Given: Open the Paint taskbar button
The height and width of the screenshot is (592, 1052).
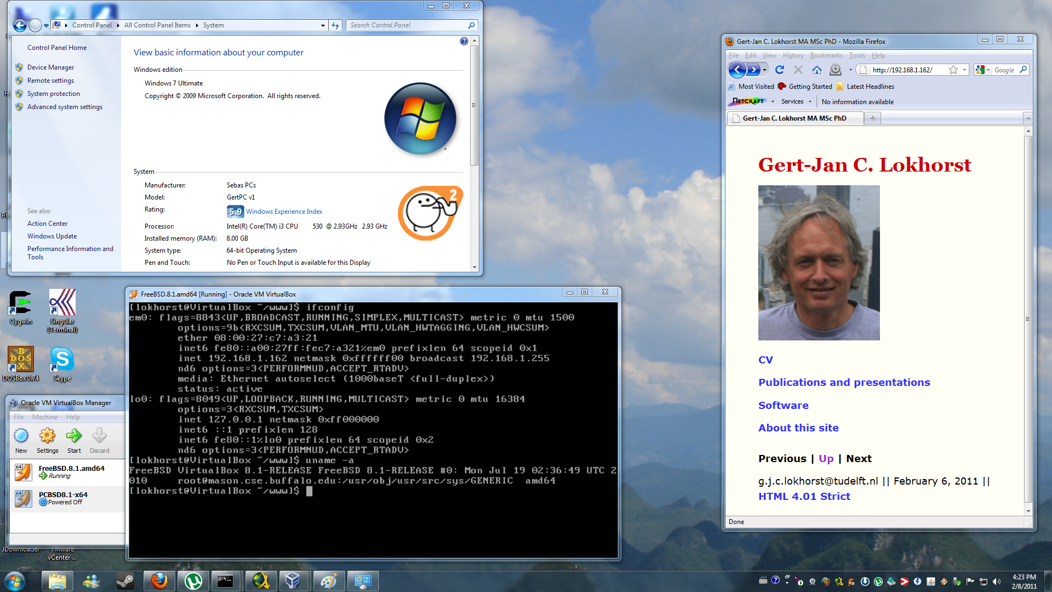Looking at the screenshot, I should (328, 581).
